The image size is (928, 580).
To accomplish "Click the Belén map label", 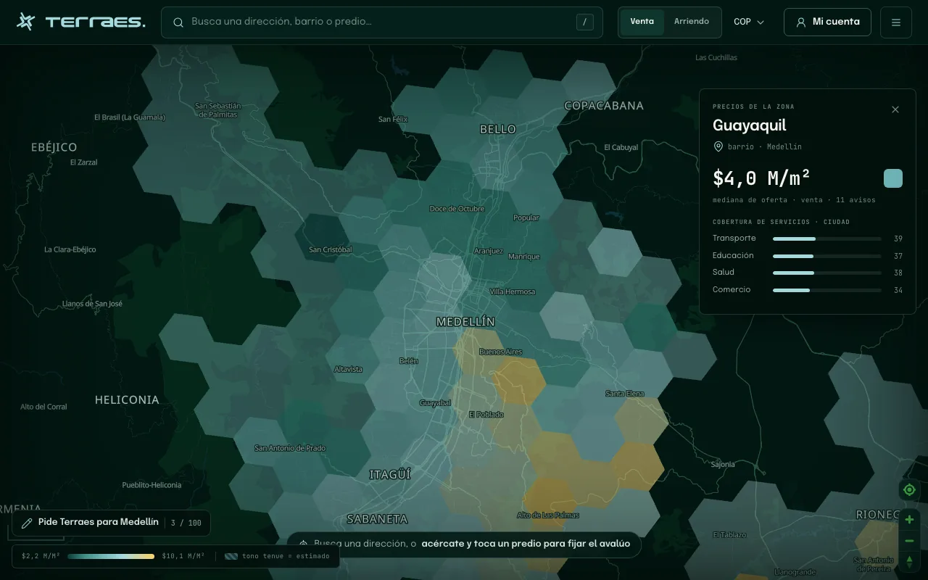I will pyautogui.click(x=409, y=360).
